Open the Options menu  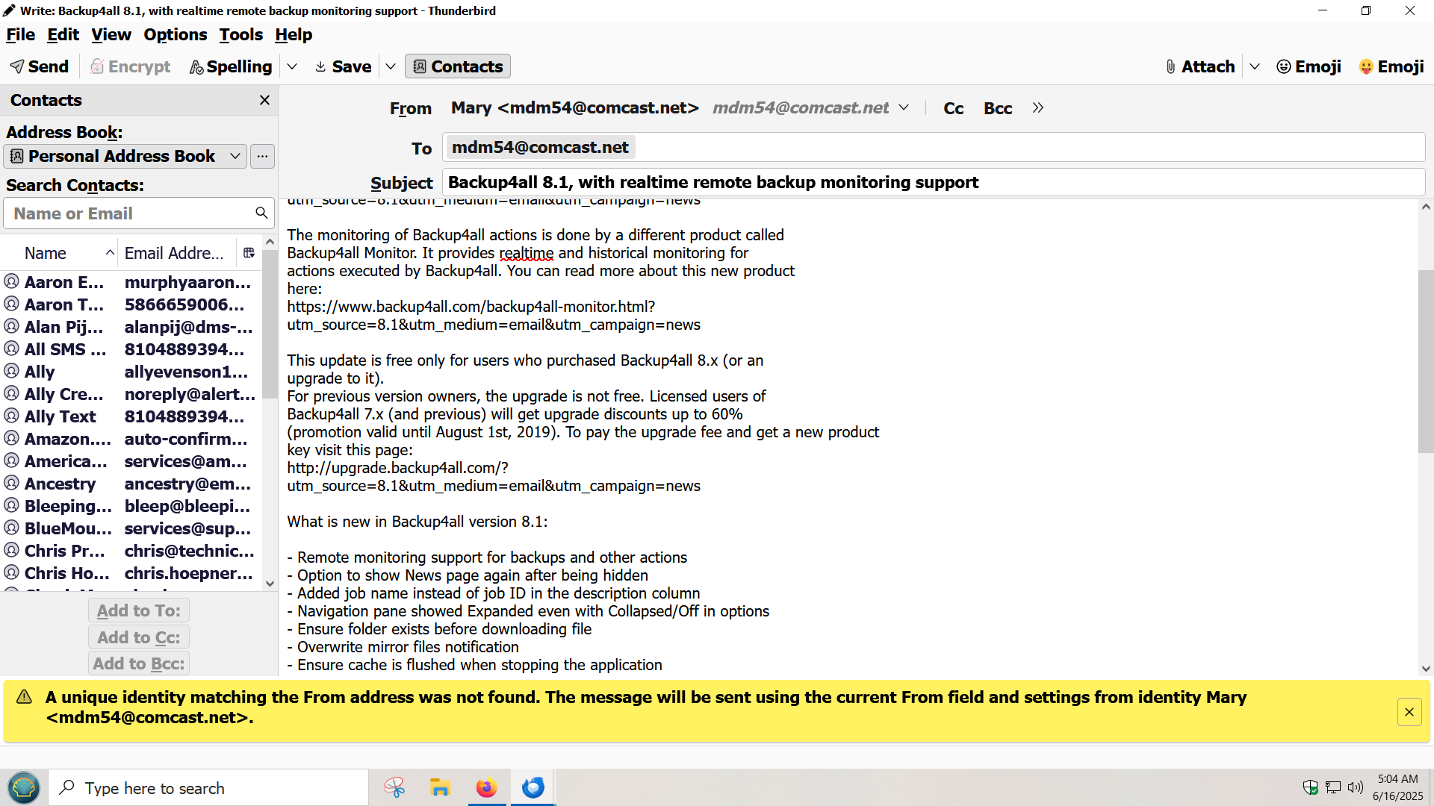tap(176, 34)
